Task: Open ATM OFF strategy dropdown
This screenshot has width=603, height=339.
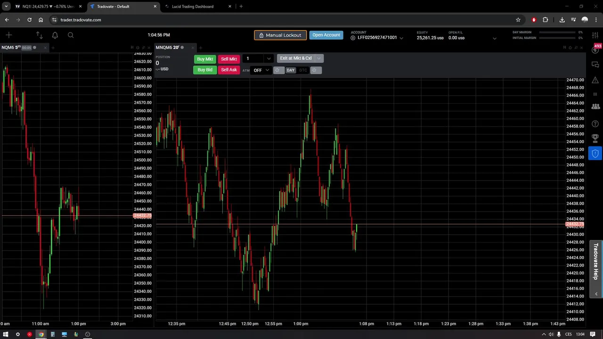Action: [x=261, y=70]
